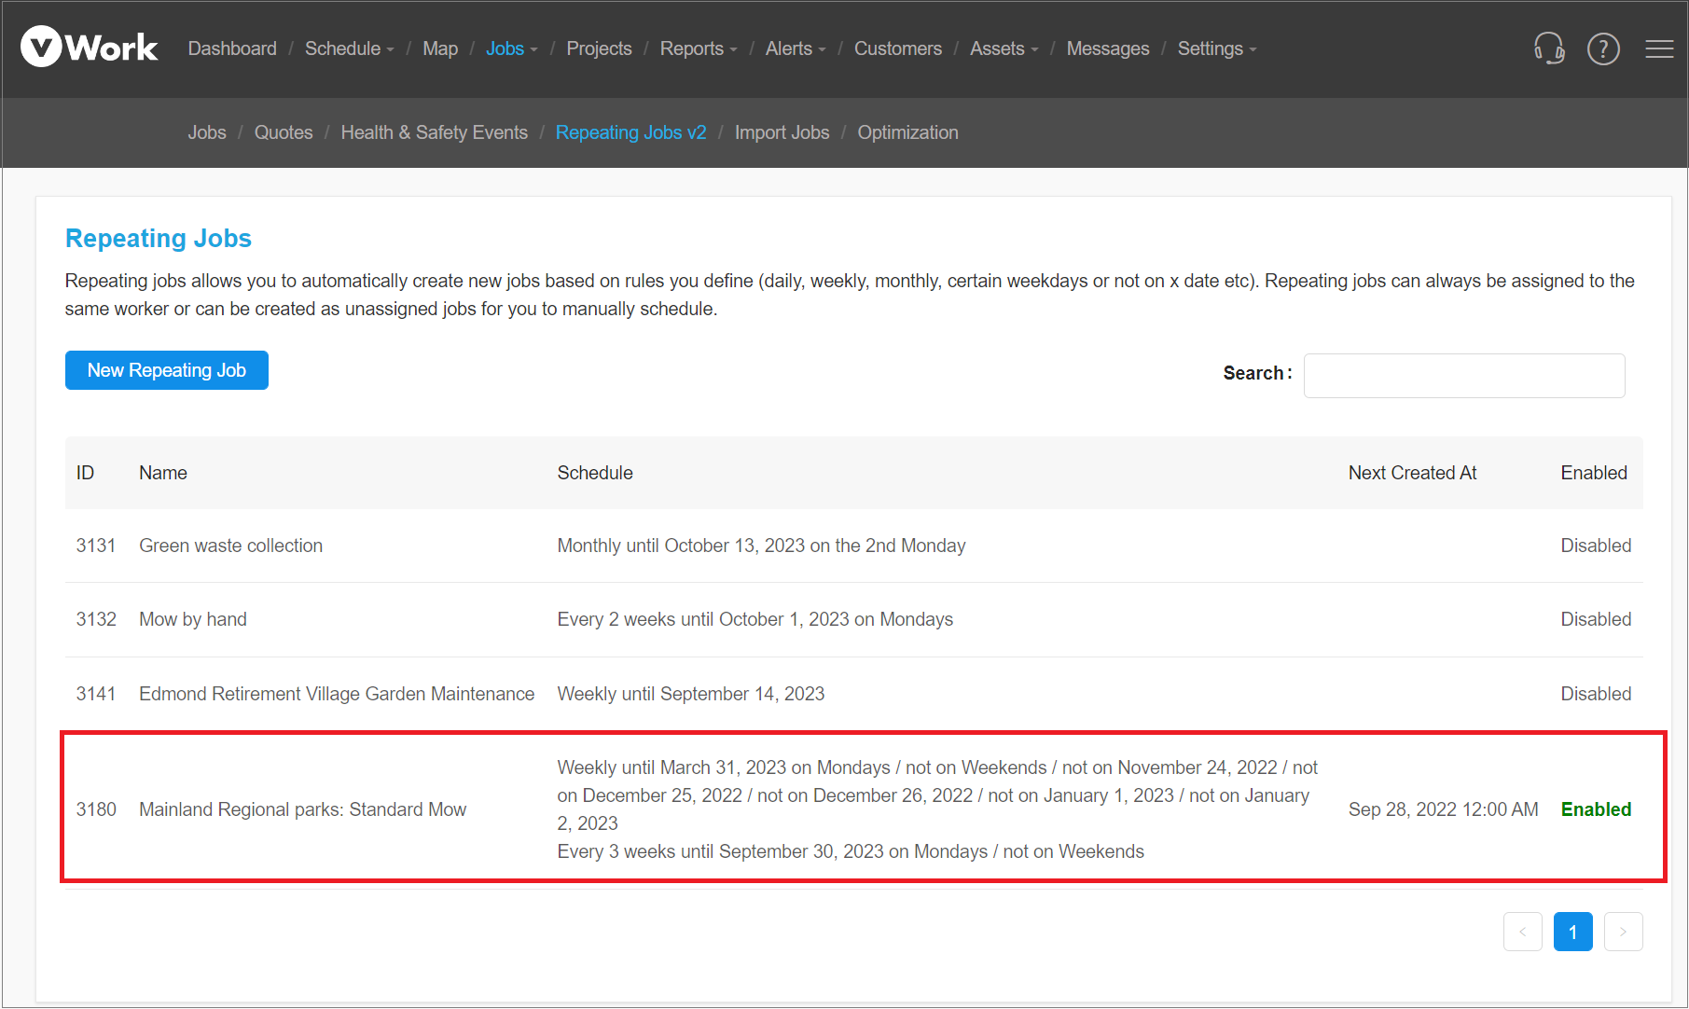Go to next page arrow

1623,932
